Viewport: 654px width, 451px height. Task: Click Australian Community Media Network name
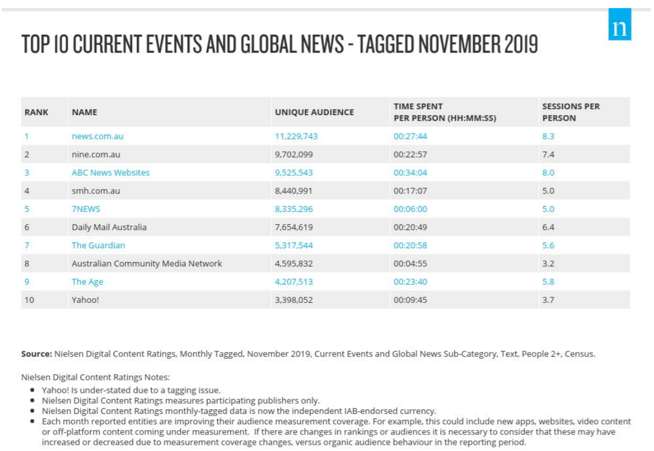[x=146, y=264]
